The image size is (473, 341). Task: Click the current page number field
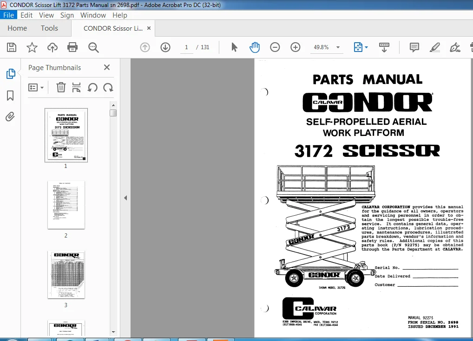[186, 47]
